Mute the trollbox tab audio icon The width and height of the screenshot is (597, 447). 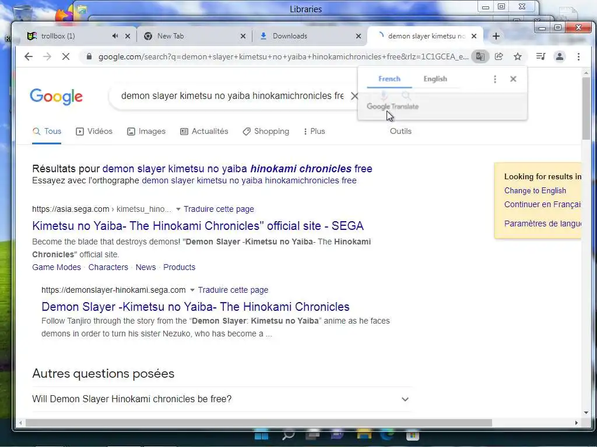coord(115,36)
